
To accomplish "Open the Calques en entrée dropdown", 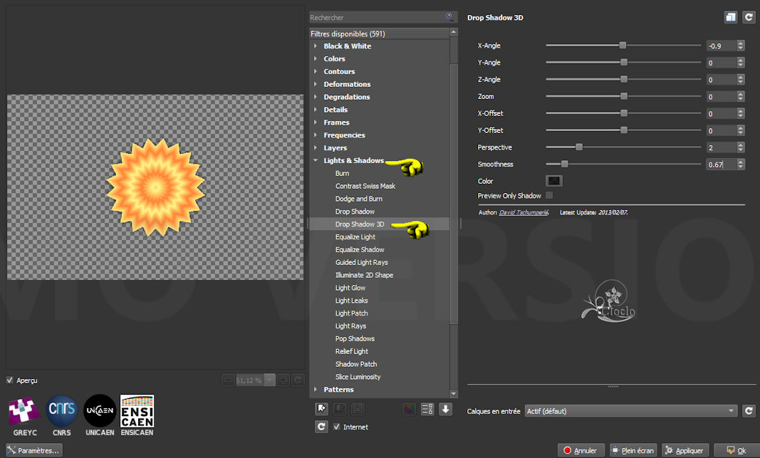I will point(630,411).
